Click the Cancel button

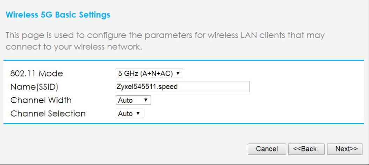click(267, 149)
